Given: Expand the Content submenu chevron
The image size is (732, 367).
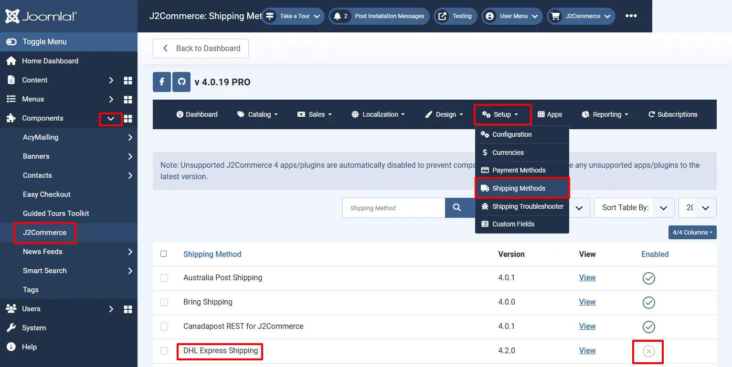Looking at the screenshot, I should coord(111,81).
